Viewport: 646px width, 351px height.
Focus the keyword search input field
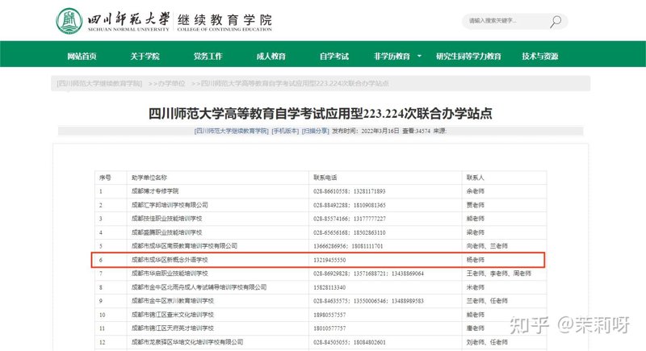tap(506, 21)
